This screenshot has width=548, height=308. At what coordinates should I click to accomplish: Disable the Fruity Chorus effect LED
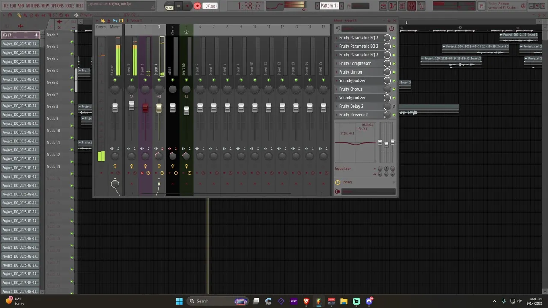[x=394, y=89]
